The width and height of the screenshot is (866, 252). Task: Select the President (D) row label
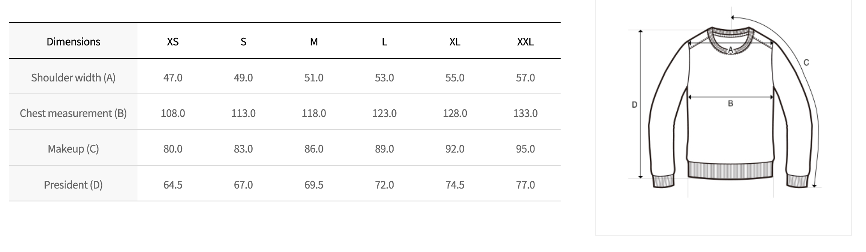click(73, 185)
